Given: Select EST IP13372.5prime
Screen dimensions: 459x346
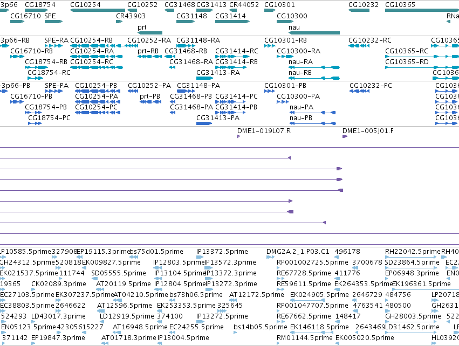Looking at the screenshot, I should pos(222,252).
